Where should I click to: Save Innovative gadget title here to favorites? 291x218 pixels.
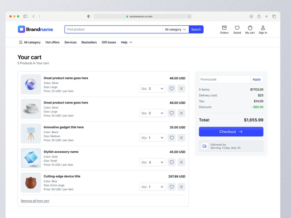tap(172, 138)
